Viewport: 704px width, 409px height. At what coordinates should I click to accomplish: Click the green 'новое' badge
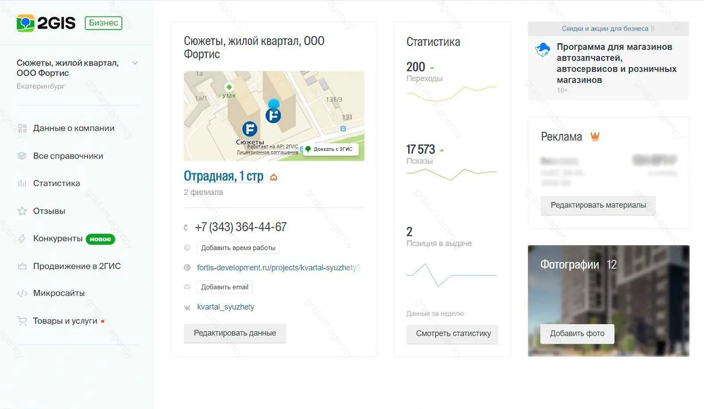tap(100, 239)
